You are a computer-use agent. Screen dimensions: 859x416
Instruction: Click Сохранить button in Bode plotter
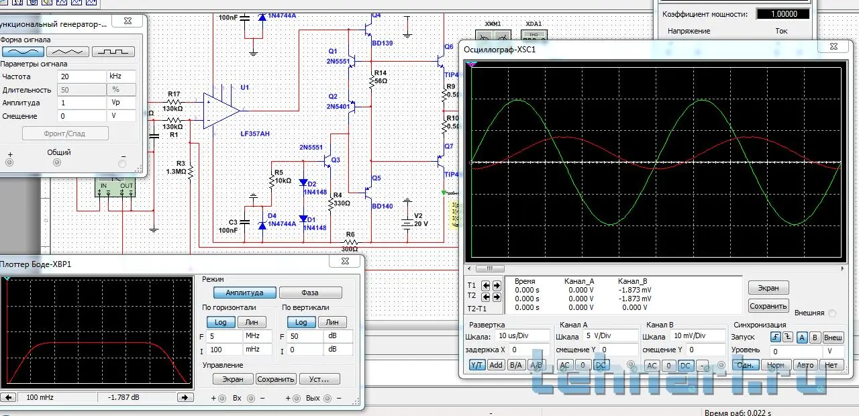[x=276, y=379]
